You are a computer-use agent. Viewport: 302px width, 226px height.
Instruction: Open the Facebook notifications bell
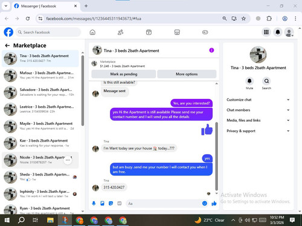tap(278, 32)
